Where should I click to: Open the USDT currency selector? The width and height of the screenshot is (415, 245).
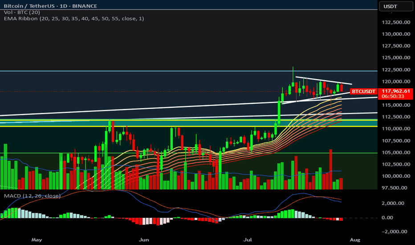click(396, 6)
